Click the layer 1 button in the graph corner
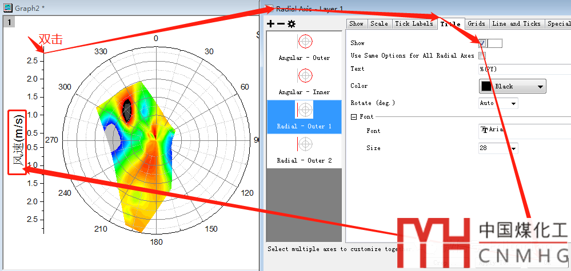The image size is (571, 271). point(9,22)
